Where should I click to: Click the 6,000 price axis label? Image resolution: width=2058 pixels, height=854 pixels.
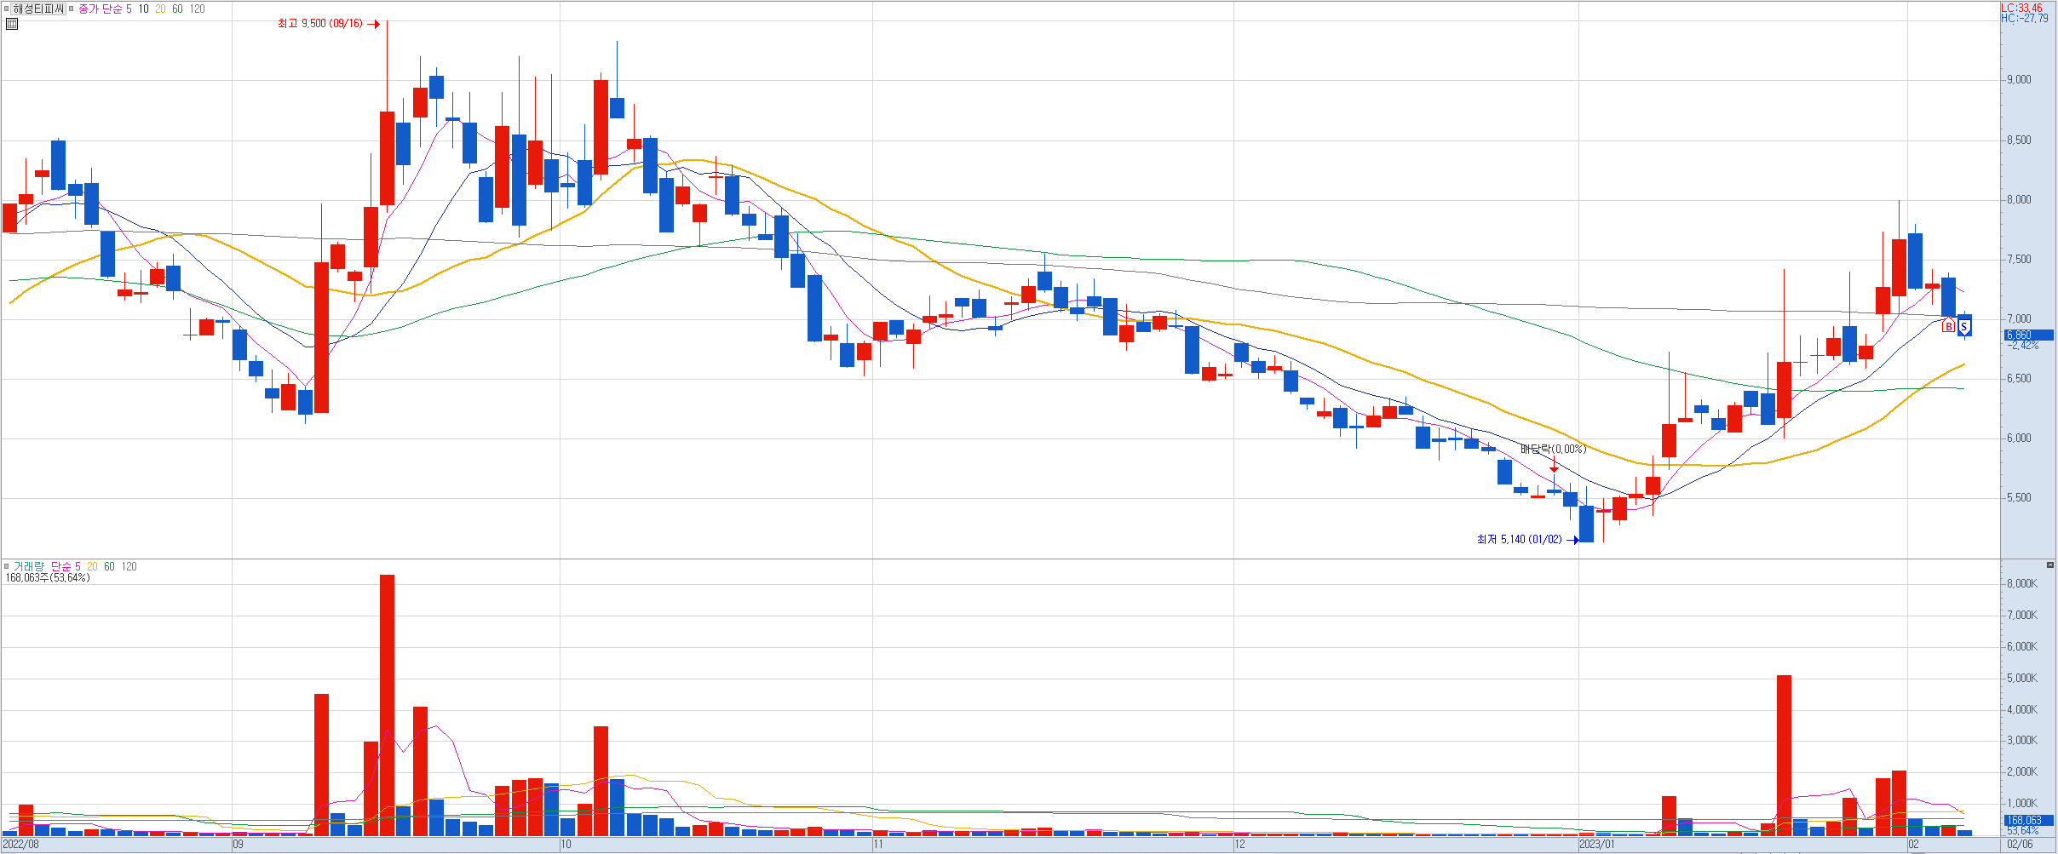(2020, 438)
